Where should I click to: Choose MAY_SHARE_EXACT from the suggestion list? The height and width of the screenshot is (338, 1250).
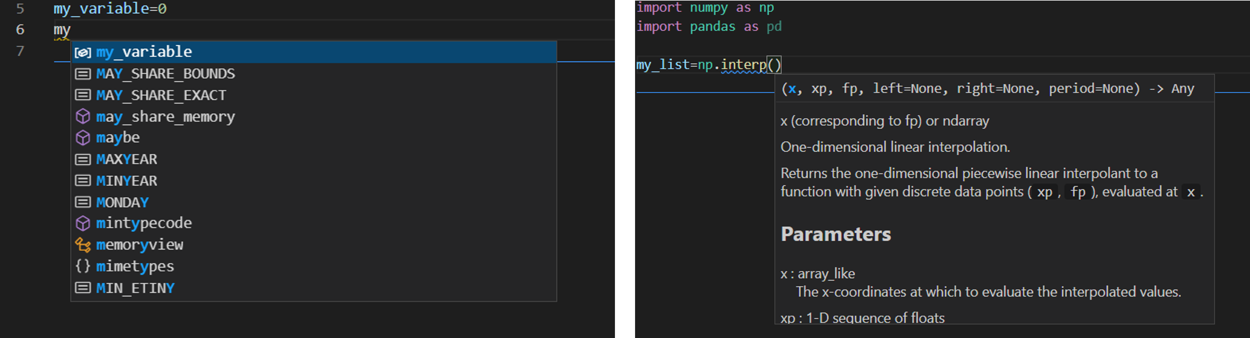[161, 95]
